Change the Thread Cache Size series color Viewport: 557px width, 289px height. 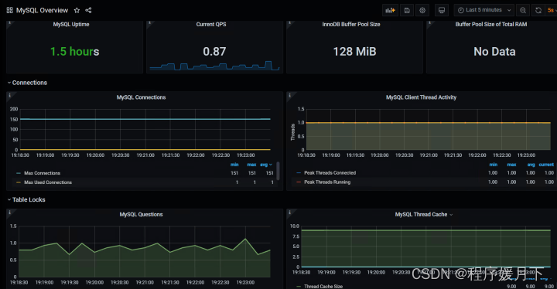[x=299, y=286]
